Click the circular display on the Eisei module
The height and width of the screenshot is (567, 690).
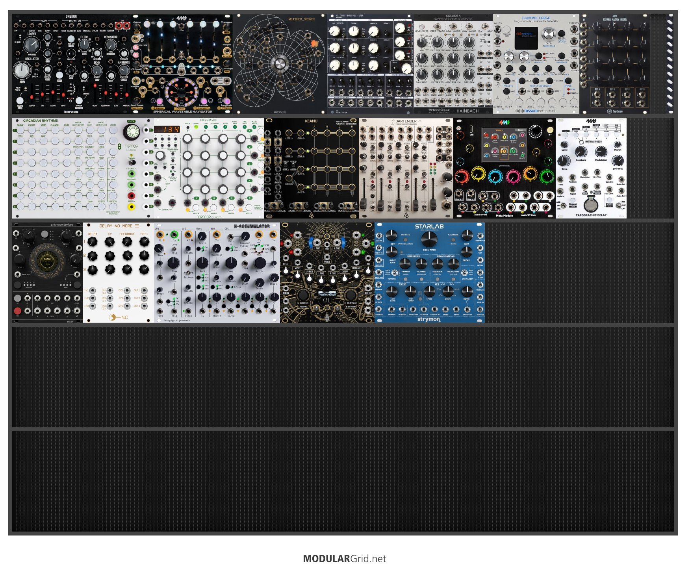47,261
